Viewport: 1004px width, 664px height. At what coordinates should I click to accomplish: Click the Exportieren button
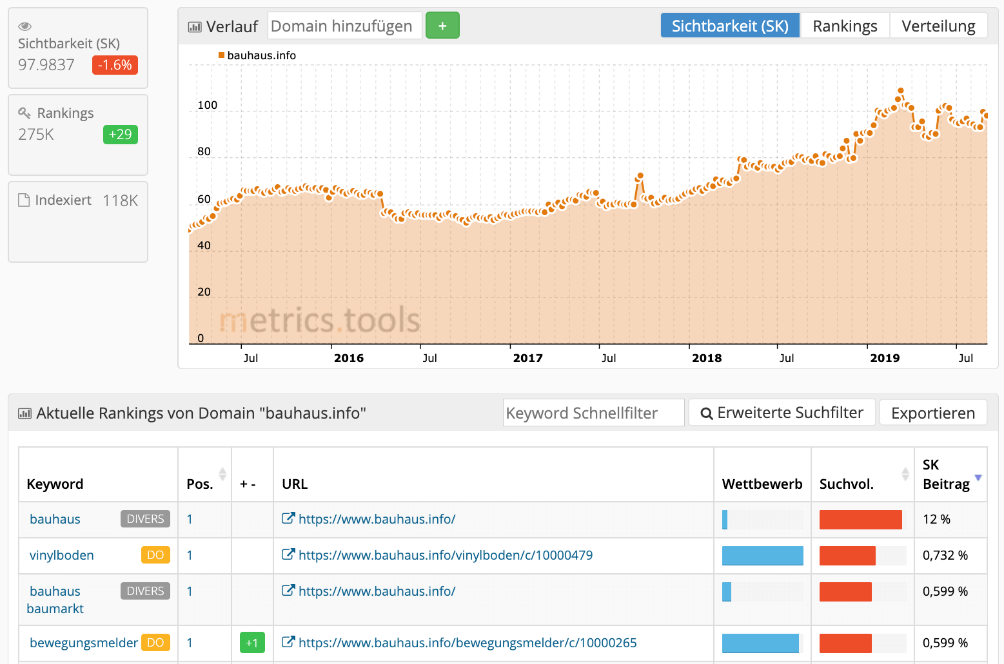[933, 413]
